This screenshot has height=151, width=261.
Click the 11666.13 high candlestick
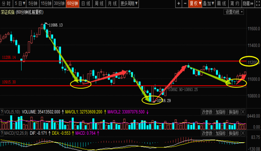pyautogui.click(x=44, y=26)
